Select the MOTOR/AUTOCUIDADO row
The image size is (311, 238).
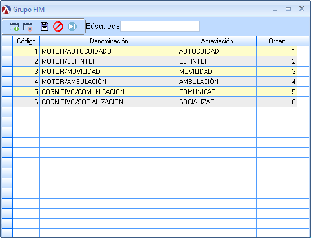pyautogui.click(x=155, y=51)
